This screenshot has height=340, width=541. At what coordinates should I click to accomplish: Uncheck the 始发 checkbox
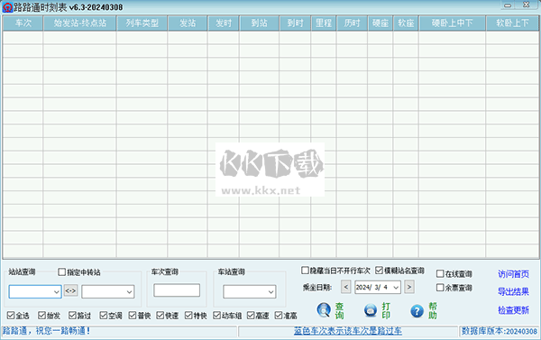click(x=41, y=315)
